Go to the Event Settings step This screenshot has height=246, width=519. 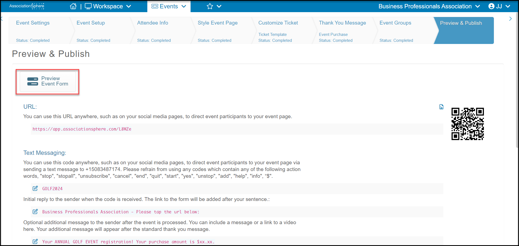[40, 30]
